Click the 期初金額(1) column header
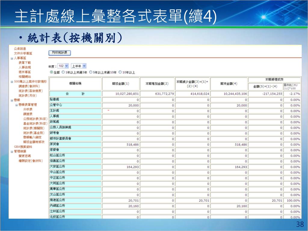This screenshot has height=231, width=308. tap(121, 84)
